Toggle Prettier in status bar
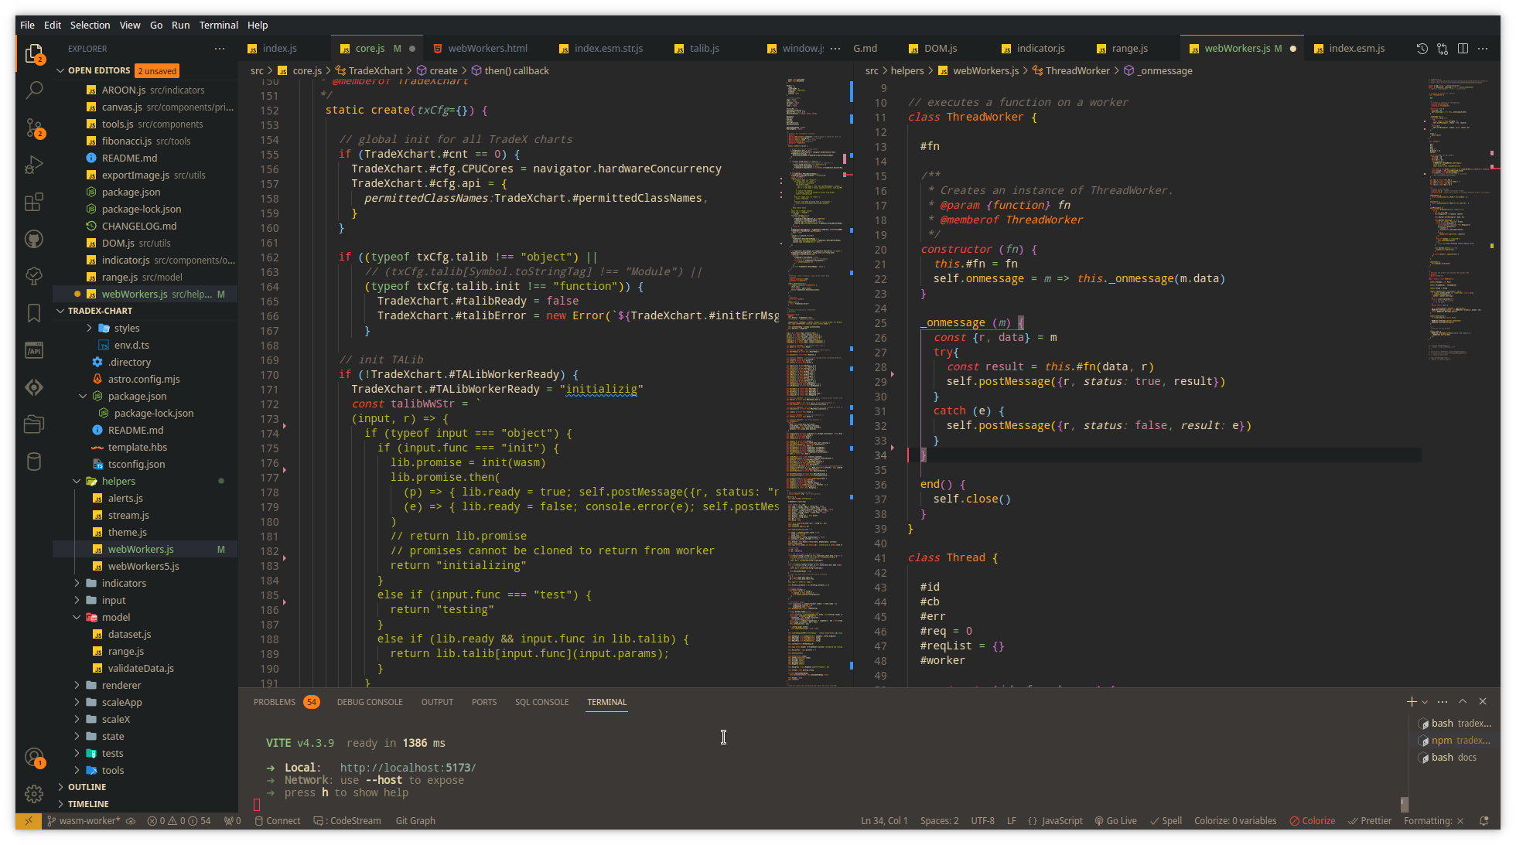This screenshot has width=1516, height=845. (1369, 821)
